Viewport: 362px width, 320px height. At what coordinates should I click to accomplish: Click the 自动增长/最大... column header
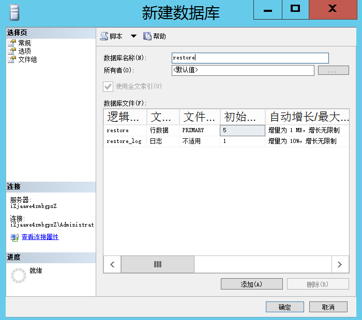(307, 117)
